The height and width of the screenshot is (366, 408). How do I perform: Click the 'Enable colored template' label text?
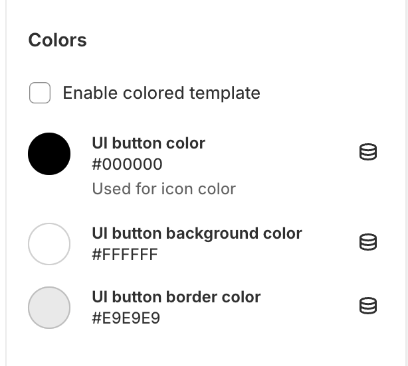161,93
